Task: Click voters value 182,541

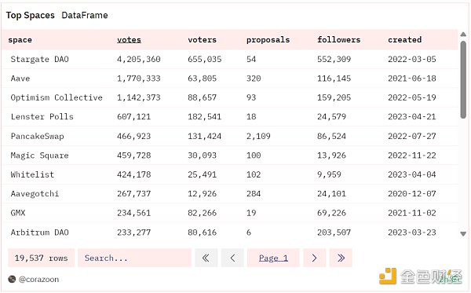Action: [x=205, y=116]
